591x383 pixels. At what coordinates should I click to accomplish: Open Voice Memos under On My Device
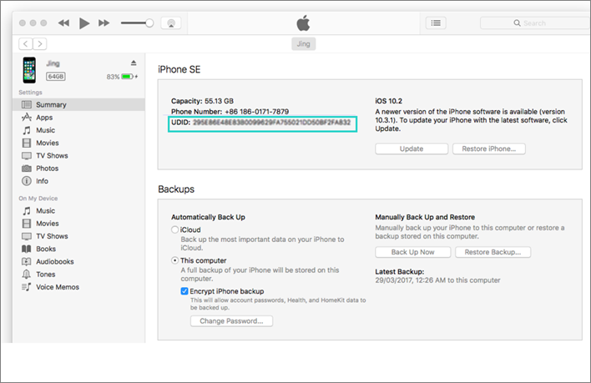point(78,287)
